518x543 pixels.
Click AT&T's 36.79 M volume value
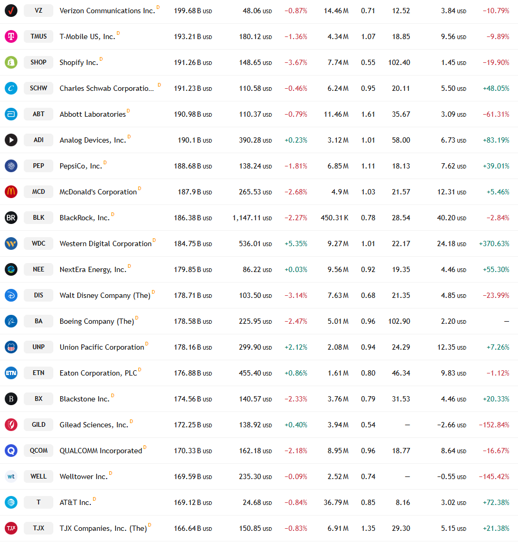coord(336,502)
